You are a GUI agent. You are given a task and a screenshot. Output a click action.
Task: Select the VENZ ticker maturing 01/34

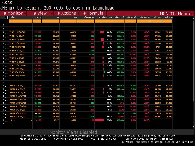coord(17,72)
